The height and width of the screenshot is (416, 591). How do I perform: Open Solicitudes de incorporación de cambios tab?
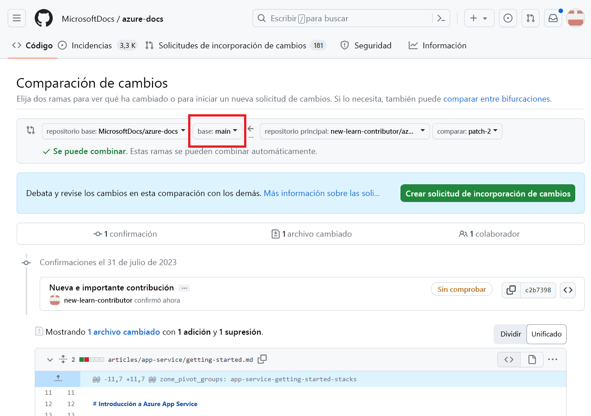coord(235,45)
